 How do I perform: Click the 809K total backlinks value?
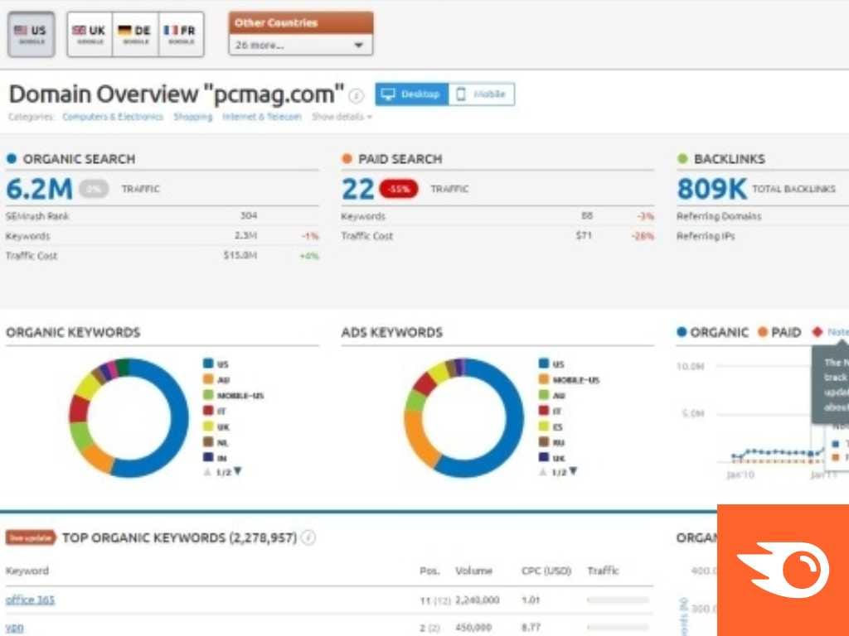(711, 189)
